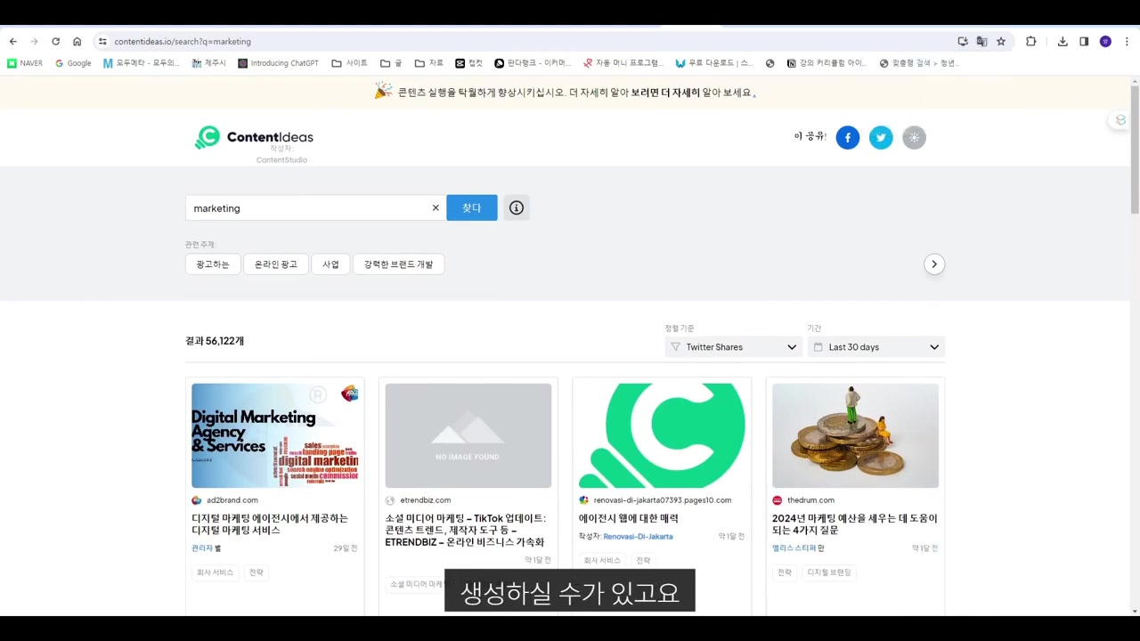1140x641 pixels.
Task: Select the 사업 related topic chip
Action: tap(330, 264)
